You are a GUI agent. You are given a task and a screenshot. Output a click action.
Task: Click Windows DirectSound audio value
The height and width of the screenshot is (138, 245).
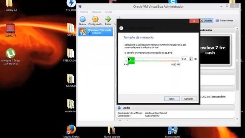tap(156, 113)
